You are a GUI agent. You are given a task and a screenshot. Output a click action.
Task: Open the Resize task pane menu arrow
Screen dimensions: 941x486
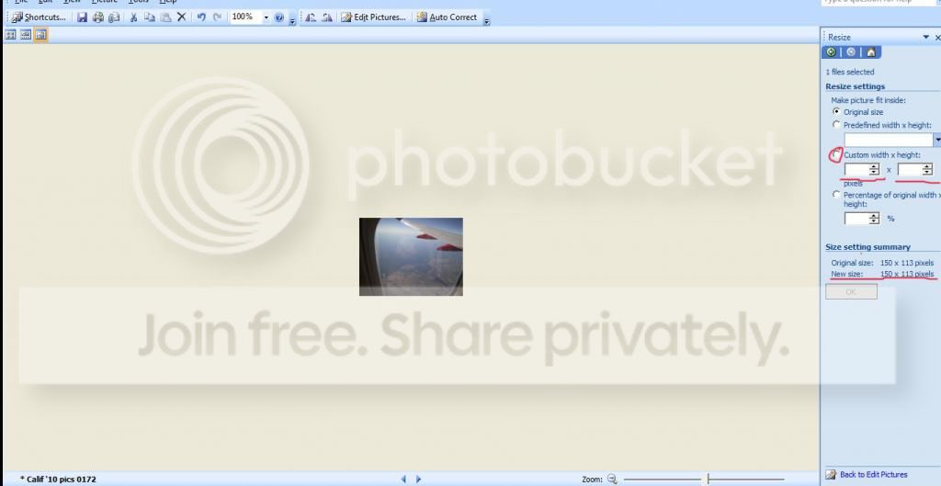pos(925,37)
